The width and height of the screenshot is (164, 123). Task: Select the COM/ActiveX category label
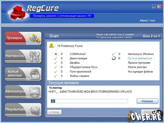tap(78, 54)
